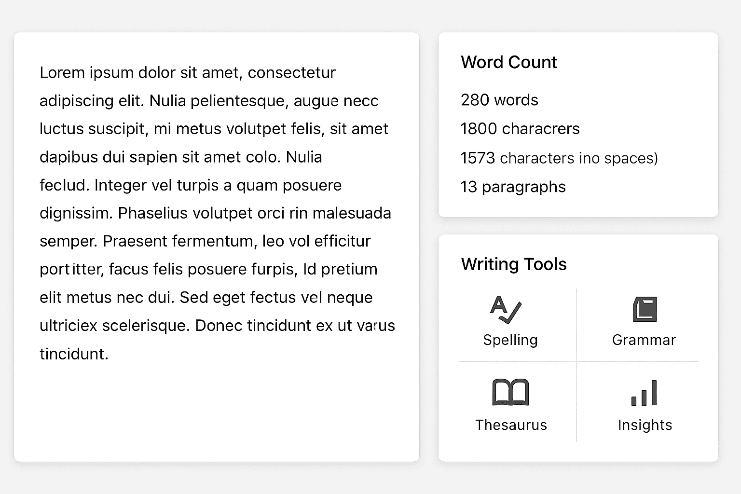The image size is (741, 494).
Task: Click the bar chart Insights icon
Action: [x=644, y=392]
